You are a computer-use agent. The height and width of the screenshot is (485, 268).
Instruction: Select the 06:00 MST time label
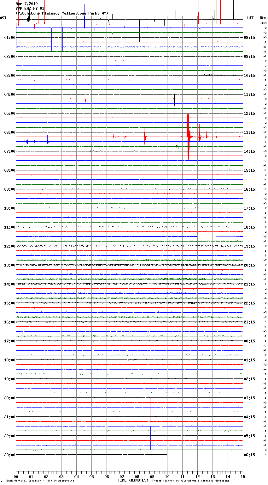[10, 132]
